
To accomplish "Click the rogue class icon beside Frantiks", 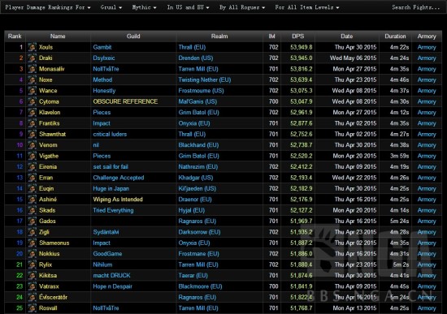I will [x=33, y=123].
